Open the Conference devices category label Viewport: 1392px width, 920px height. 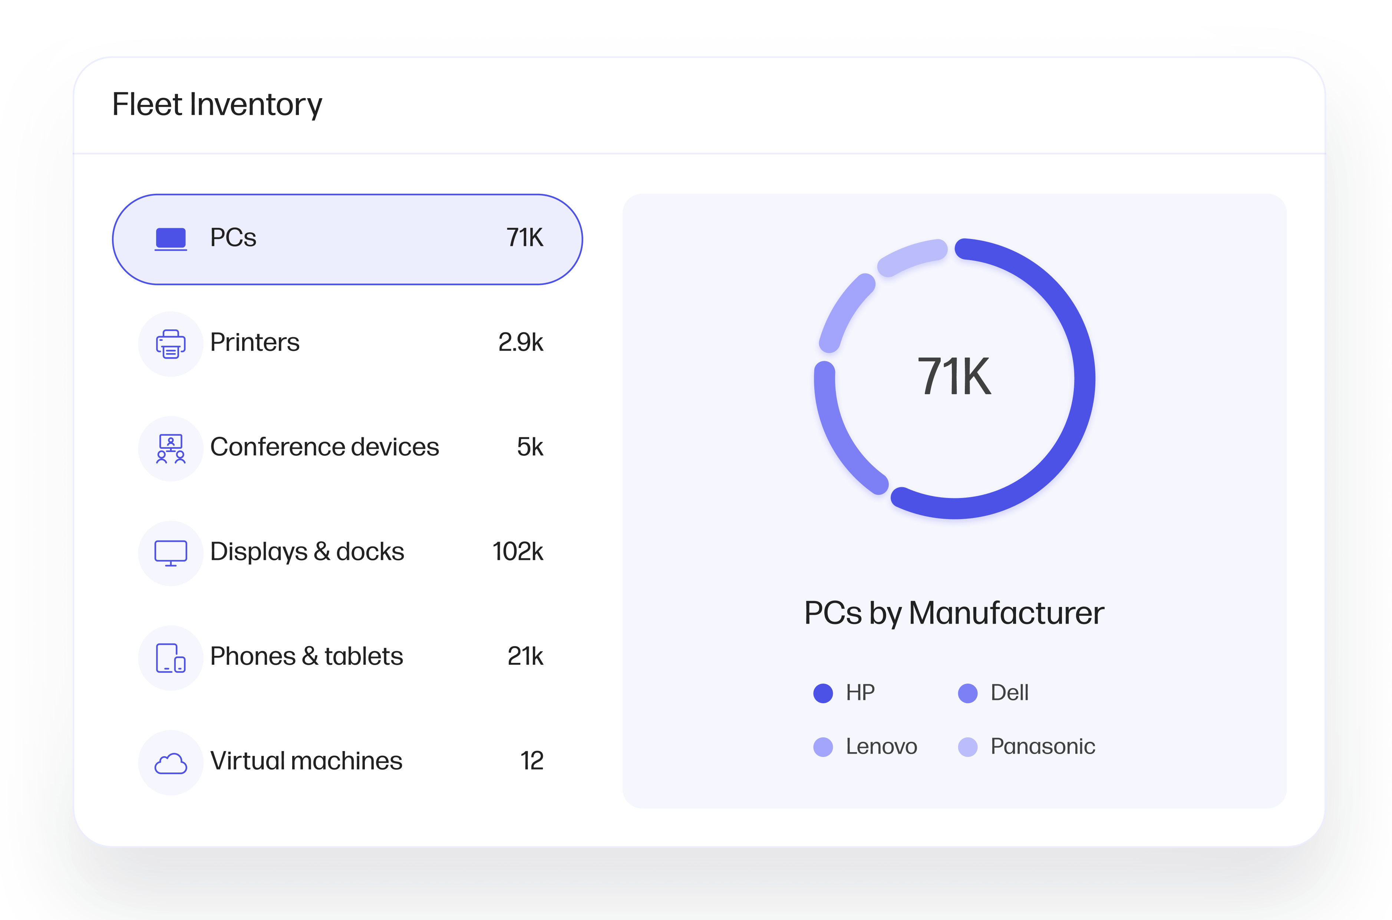[325, 447]
